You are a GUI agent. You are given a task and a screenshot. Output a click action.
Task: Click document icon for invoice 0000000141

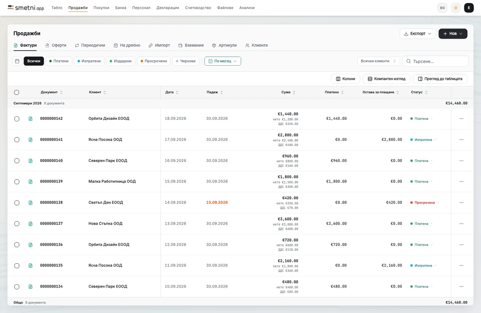(31, 140)
